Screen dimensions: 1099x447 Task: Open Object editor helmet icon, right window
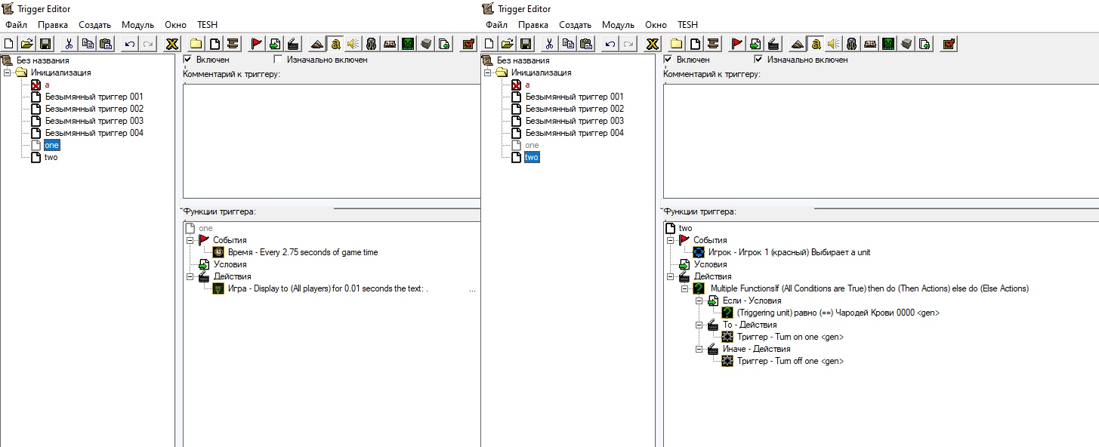(x=852, y=44)
